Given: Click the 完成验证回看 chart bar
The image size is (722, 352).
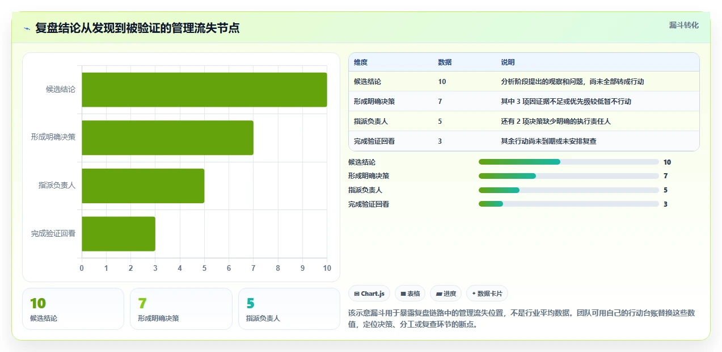Looking at the screenshot, I should click(x=119, y=233).
